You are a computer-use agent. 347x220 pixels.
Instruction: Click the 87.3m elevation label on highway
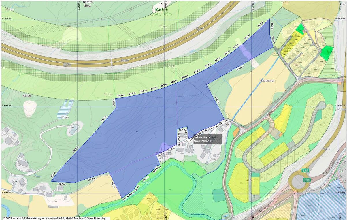[67, 65]
